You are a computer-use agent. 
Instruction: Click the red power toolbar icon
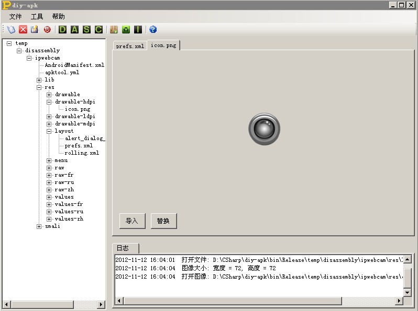pyautogui.click(x=47, y=30)
